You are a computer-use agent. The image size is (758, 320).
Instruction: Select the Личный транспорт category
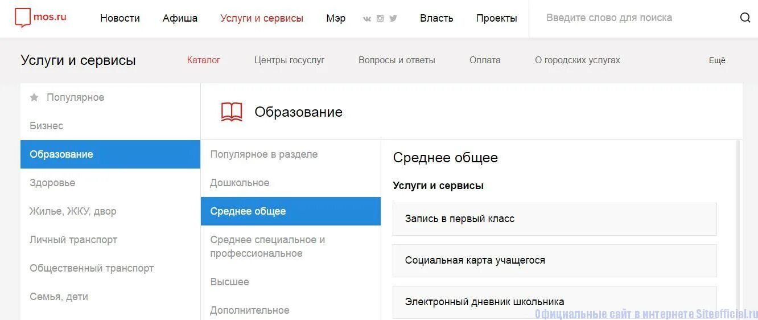(x=110, y=240)
